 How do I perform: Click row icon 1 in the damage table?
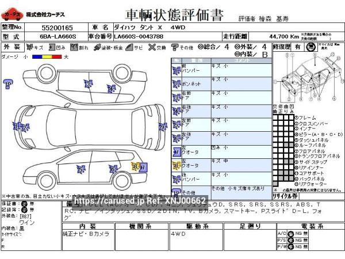tap(177, 71)
